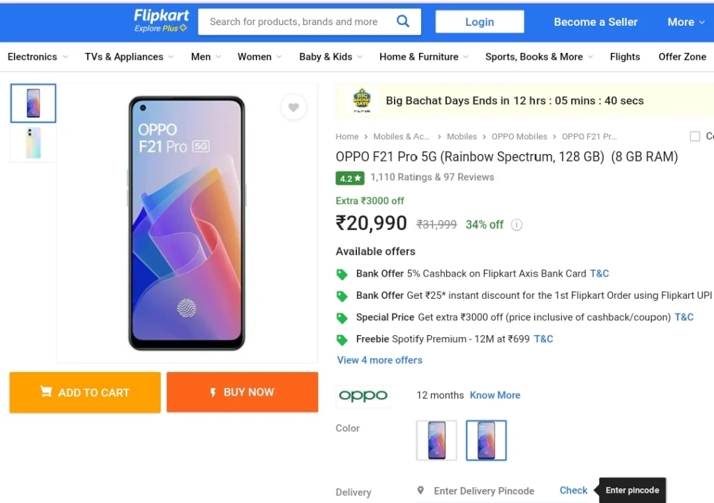
Task: Click the price info icon
Action: coord(517,224)
